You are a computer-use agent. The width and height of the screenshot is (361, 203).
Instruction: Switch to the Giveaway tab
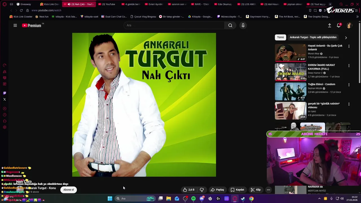(x=25, y=4)
